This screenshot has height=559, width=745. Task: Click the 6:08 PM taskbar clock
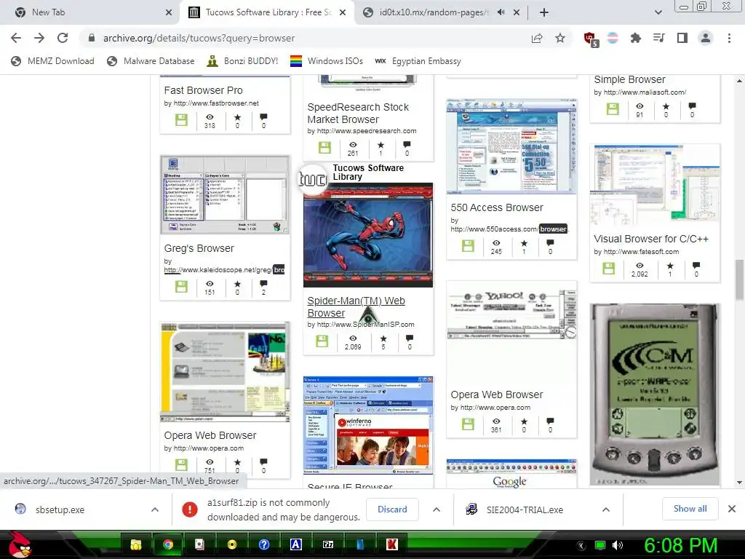coord(680,545)
